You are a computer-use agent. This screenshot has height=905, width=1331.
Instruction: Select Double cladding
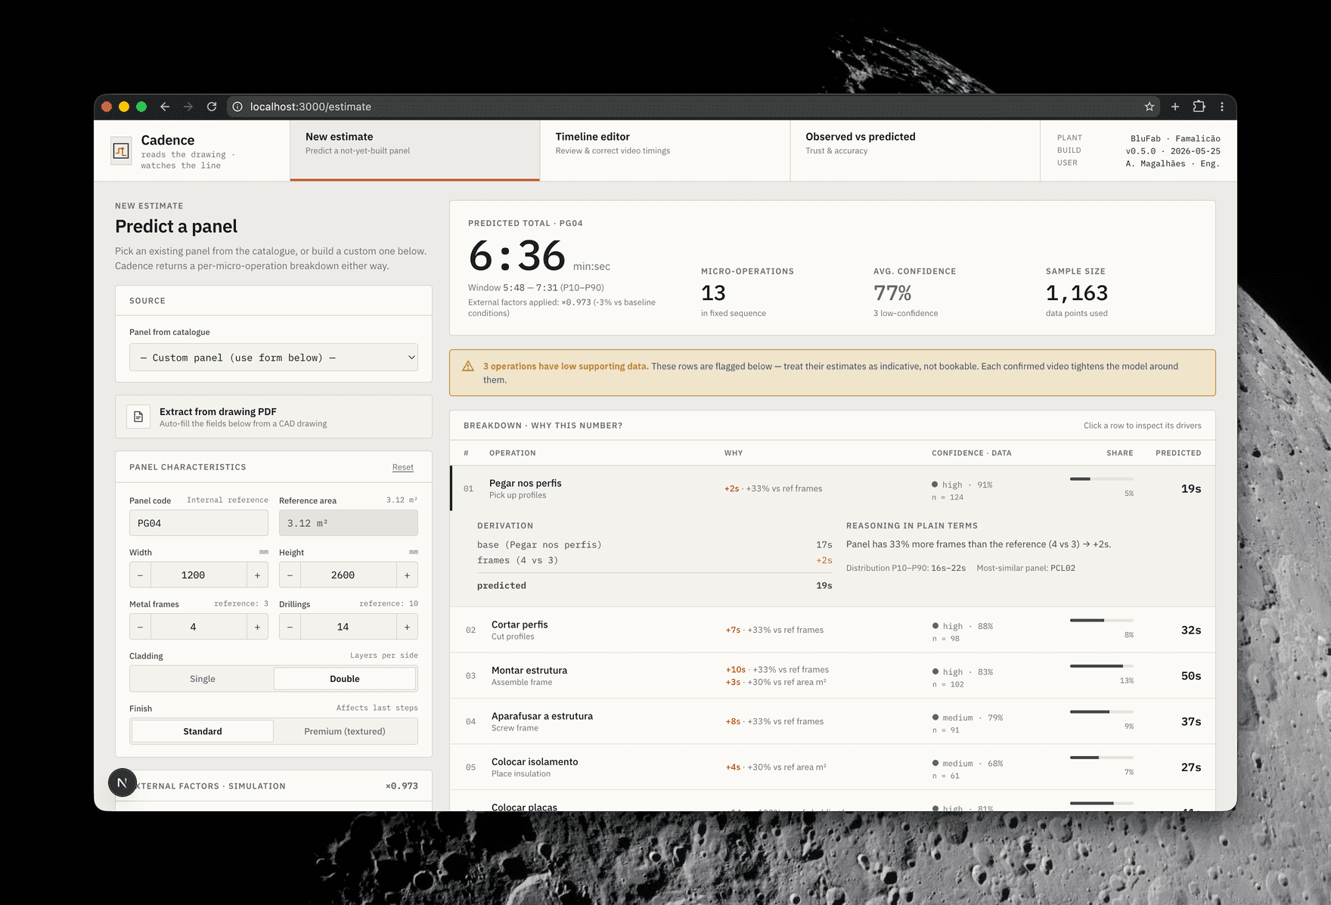click(345, 679)
